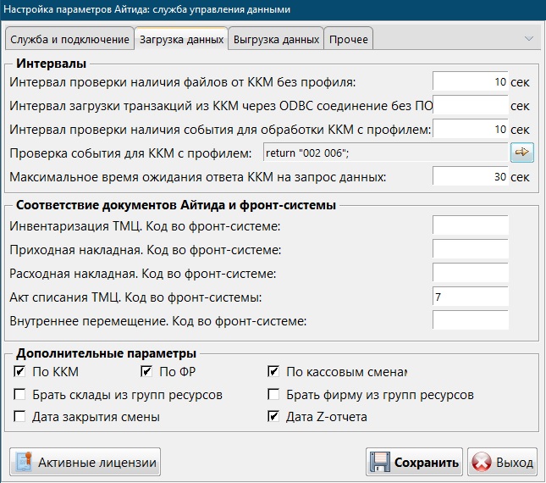Click the Максимальное время ожидания label
Viewport: 546px width, 483px height.
[198, 177]
